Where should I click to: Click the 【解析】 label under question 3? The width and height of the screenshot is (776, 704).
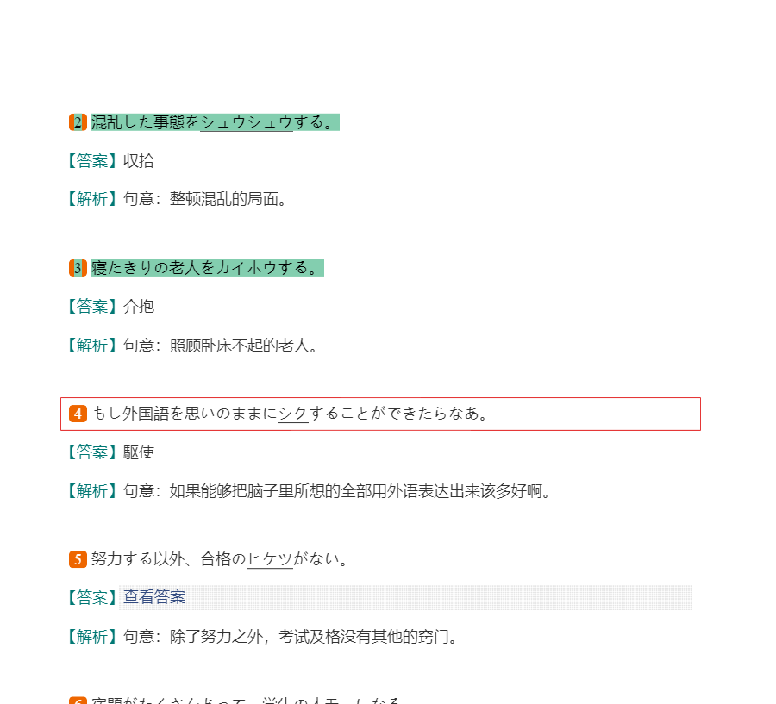(92, 346)
